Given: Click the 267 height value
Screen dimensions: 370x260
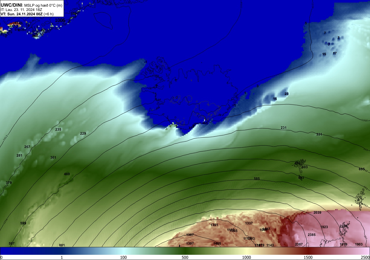Looking at the screenshot, I should (27, 147).
